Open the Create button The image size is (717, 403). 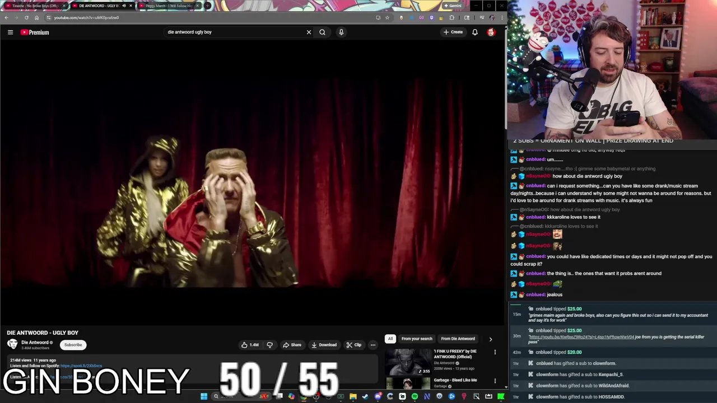tap(453, 32)
